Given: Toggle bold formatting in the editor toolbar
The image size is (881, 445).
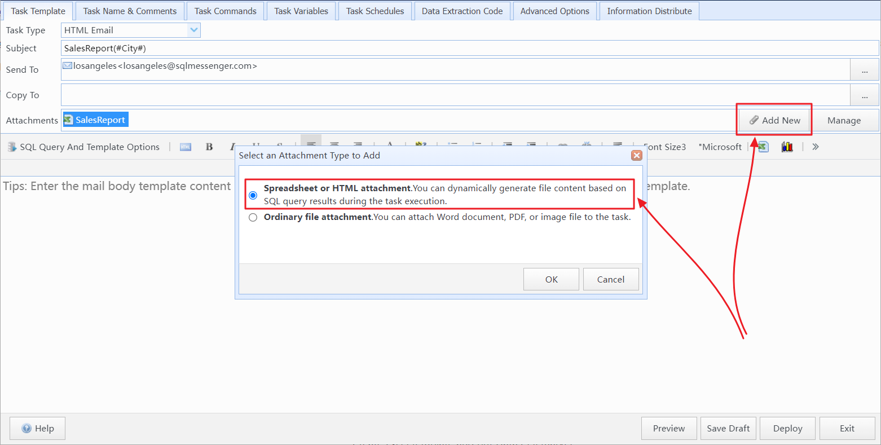Looking at the screenshot, I should (209, 147).
